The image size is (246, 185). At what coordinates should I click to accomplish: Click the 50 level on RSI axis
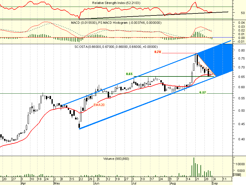(243, 13)
